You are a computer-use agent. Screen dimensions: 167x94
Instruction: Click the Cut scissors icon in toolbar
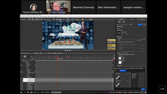[36, 19]
